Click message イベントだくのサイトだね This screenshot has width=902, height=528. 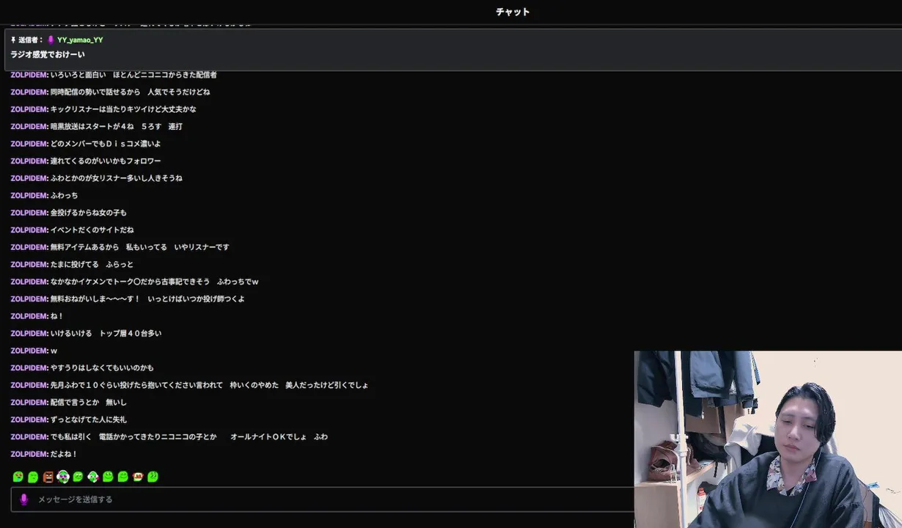92,230
